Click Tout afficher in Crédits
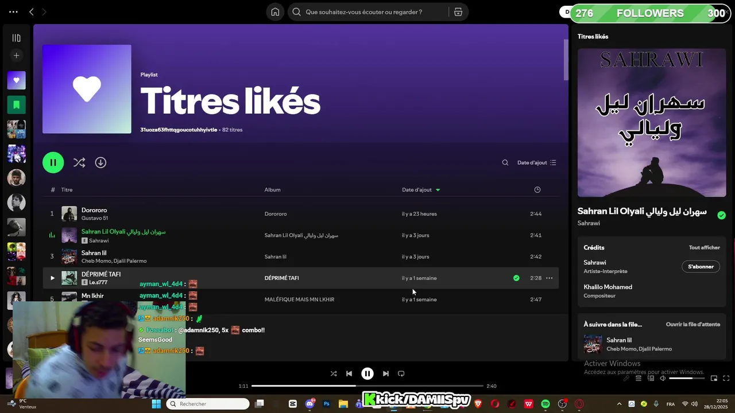 705,248
